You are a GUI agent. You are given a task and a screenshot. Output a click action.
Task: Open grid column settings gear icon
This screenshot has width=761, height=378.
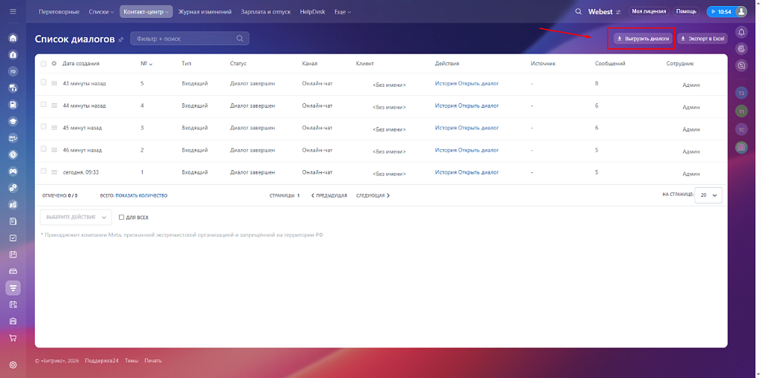pyautogui.click(x=54, y=64)
